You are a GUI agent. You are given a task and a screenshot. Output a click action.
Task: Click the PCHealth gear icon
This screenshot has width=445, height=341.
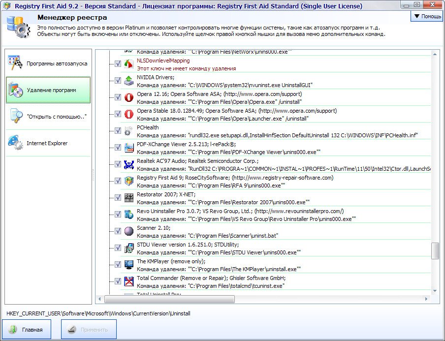tap(129, 131)
